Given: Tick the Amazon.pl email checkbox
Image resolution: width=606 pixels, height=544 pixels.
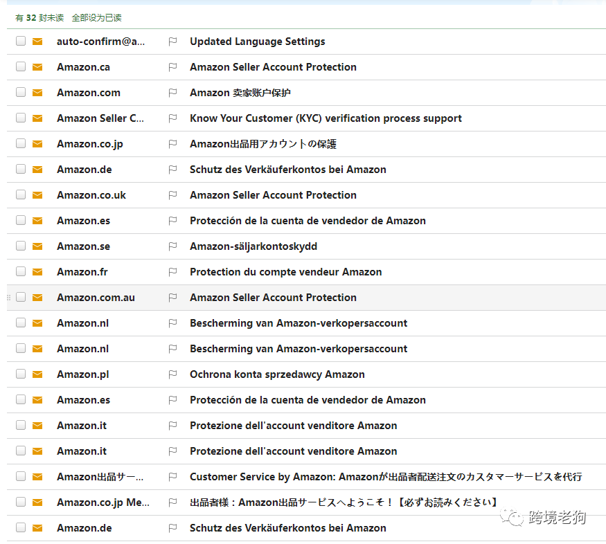Looking at the screenshot, I should click(21, 374).
